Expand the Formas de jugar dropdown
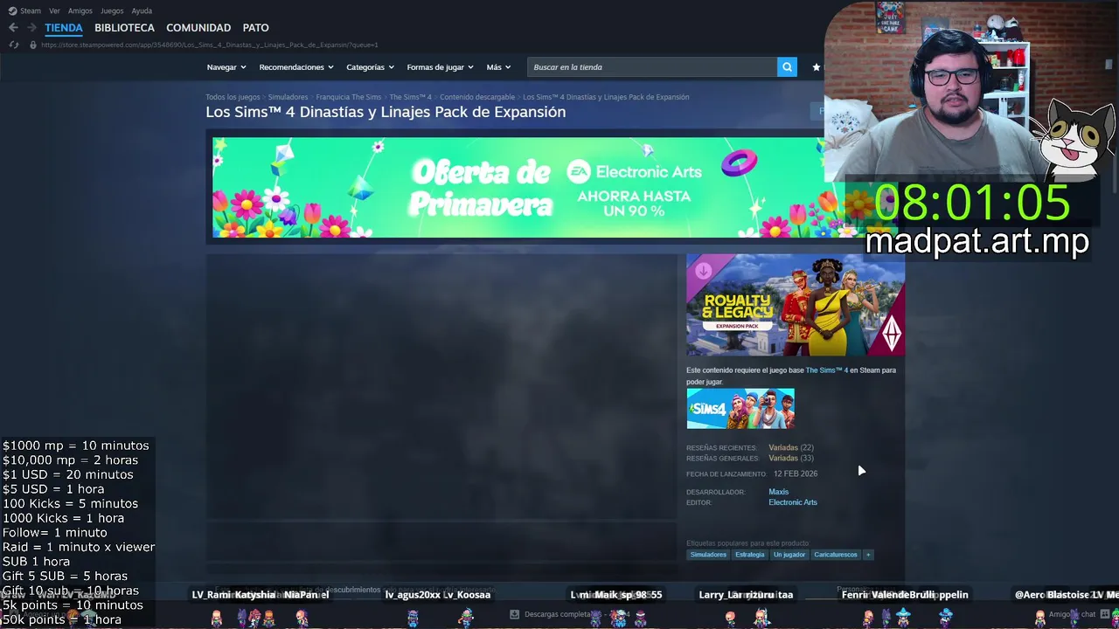1119x629 pixels. (x=440, y=67)
